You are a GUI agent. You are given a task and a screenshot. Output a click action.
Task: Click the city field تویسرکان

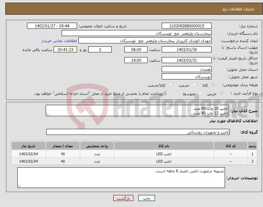(x=187, y=76)
